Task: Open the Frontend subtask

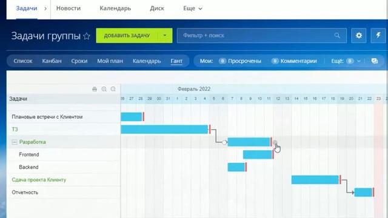Action: coord(29,155)
